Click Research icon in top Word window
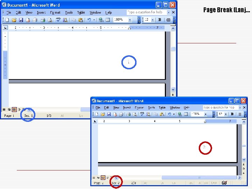Screen dimensions: 252x189 coord(65,20)
